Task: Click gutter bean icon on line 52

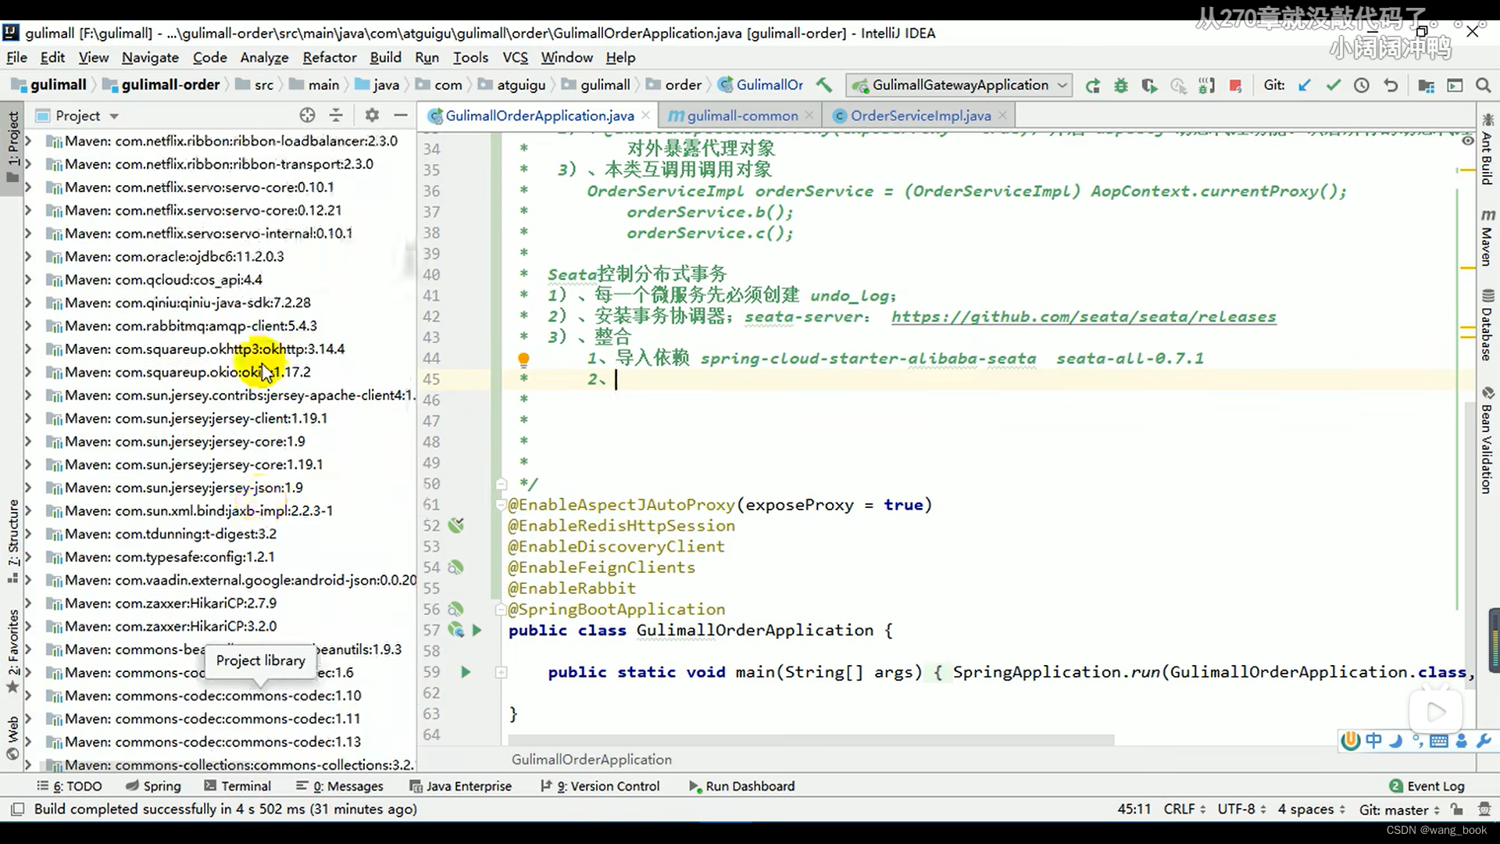Action: [456, 525]
